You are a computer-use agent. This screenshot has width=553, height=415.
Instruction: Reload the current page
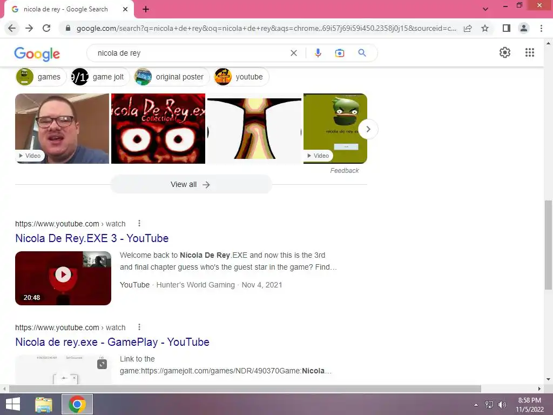[x=46, y=28]
